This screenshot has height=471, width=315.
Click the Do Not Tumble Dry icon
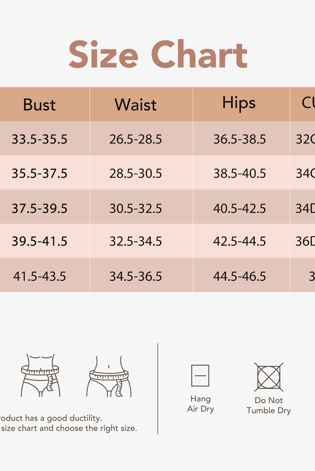(269, 377)
